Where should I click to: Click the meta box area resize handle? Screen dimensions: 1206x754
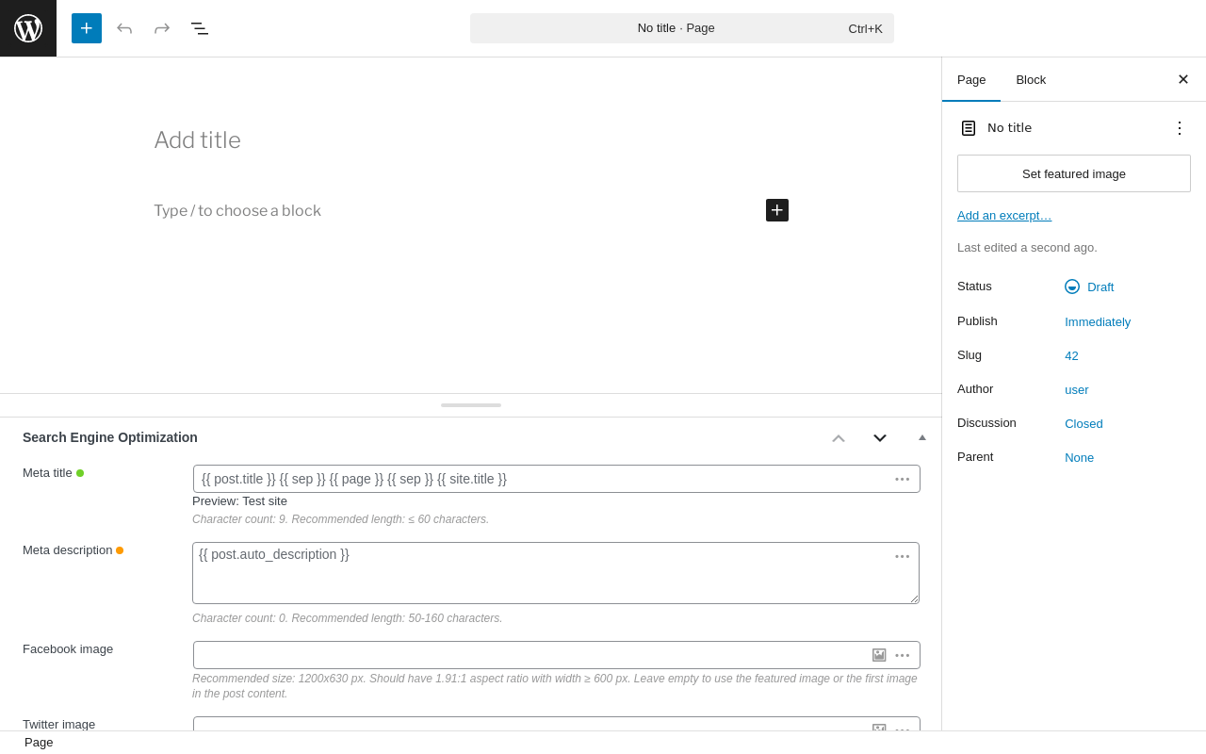coord(471,405)
